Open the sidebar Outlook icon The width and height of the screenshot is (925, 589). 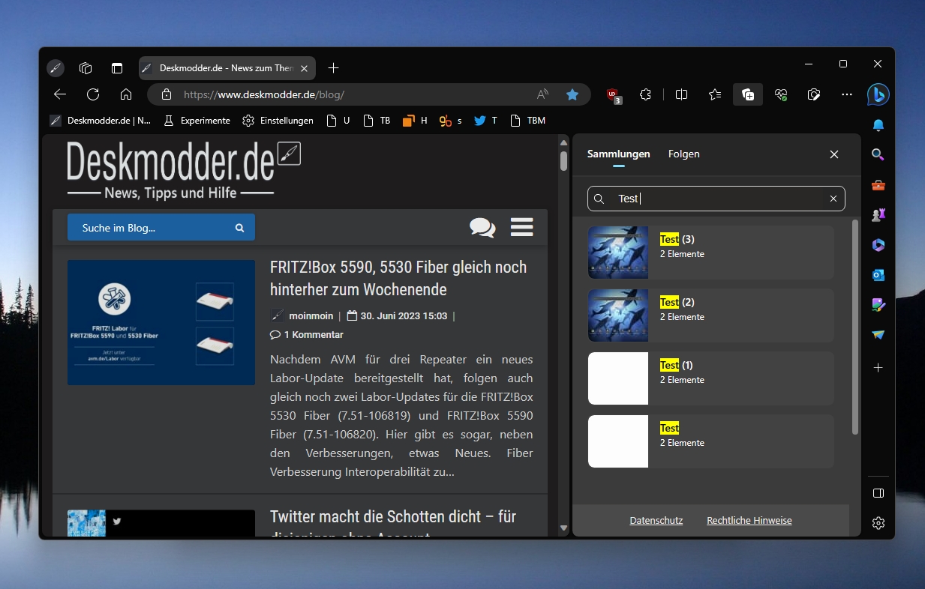click(878, 275)
